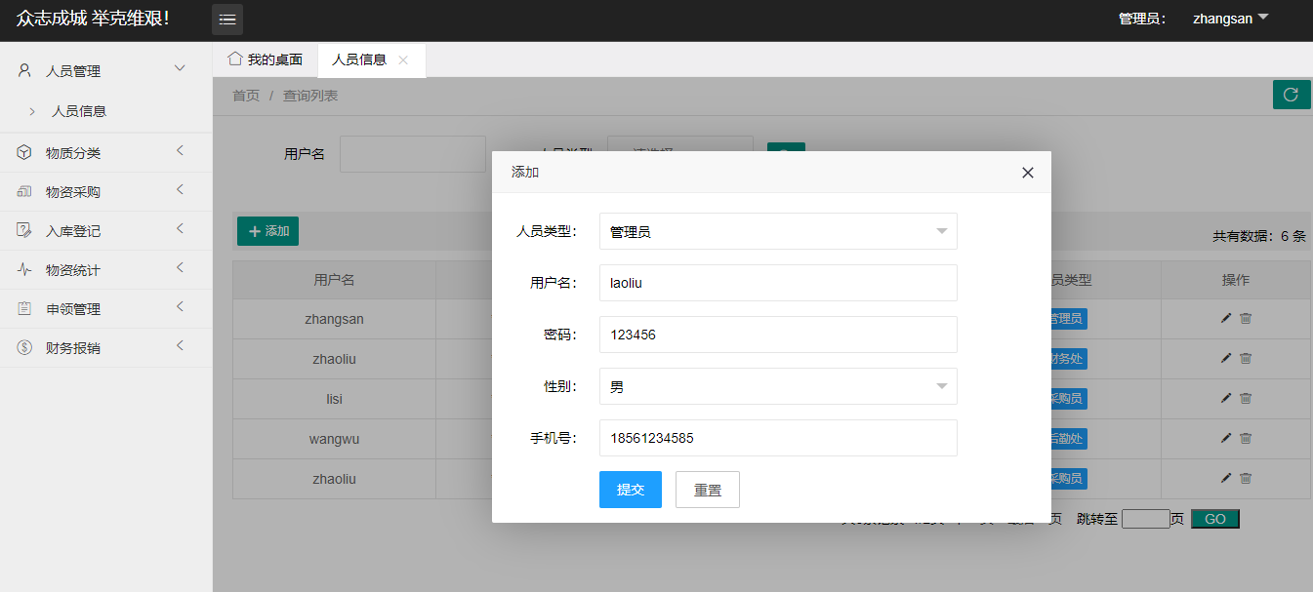Image resolution: width=1313 pixels, height=592 pixels.
Task: Click the 重置 reset button
Action: click(x=708, y=490)
